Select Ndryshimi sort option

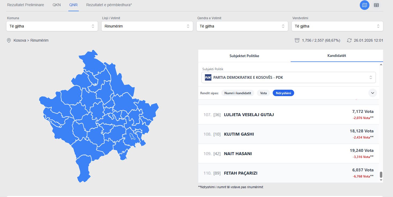click(283, 93)
